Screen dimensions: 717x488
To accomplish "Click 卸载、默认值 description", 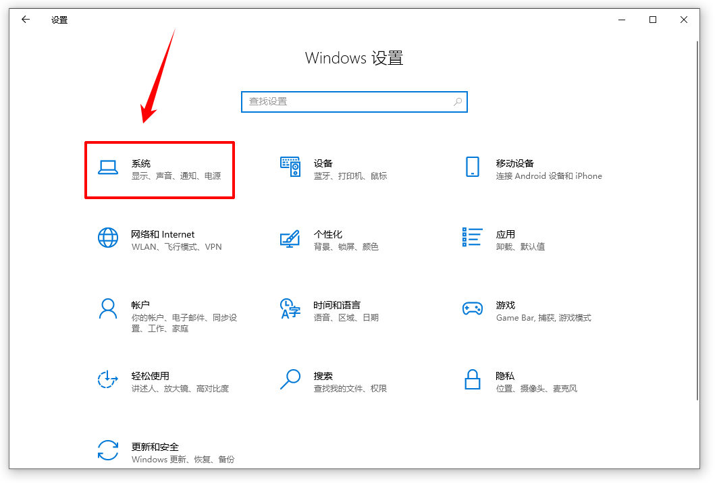I will point(521,247).
